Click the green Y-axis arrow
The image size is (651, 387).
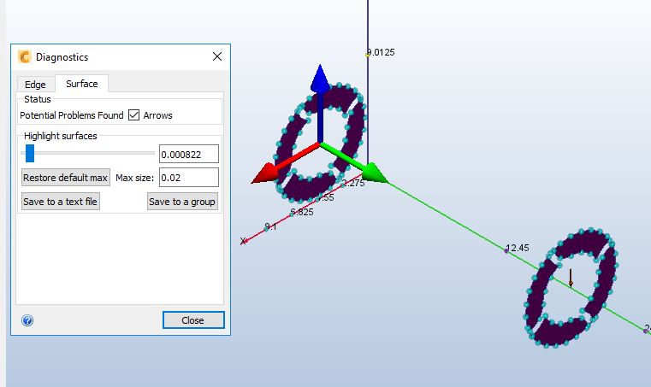(354, 163)
